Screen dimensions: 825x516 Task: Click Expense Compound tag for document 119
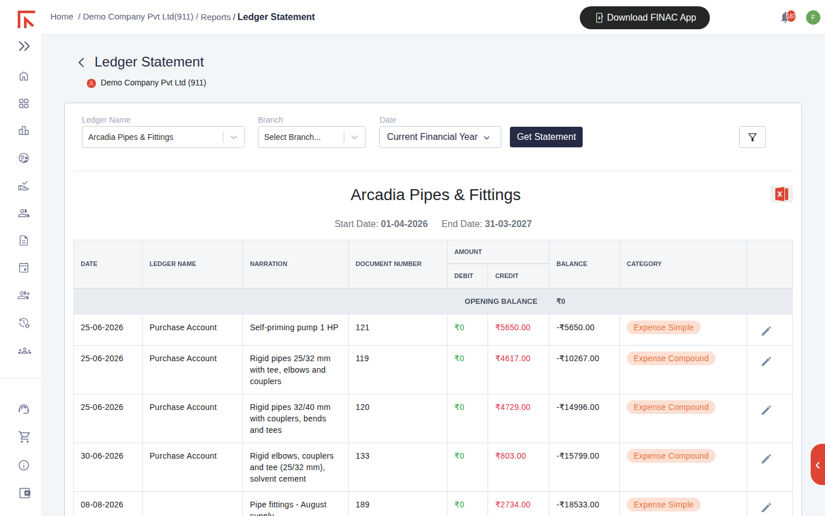671,358
